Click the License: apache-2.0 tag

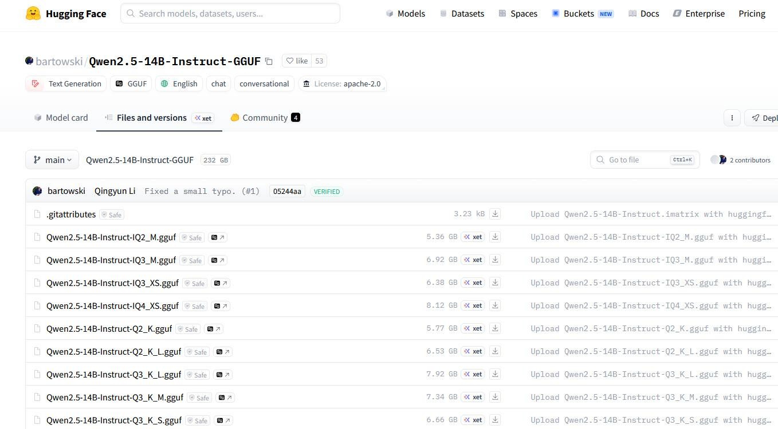coord(342,84)
